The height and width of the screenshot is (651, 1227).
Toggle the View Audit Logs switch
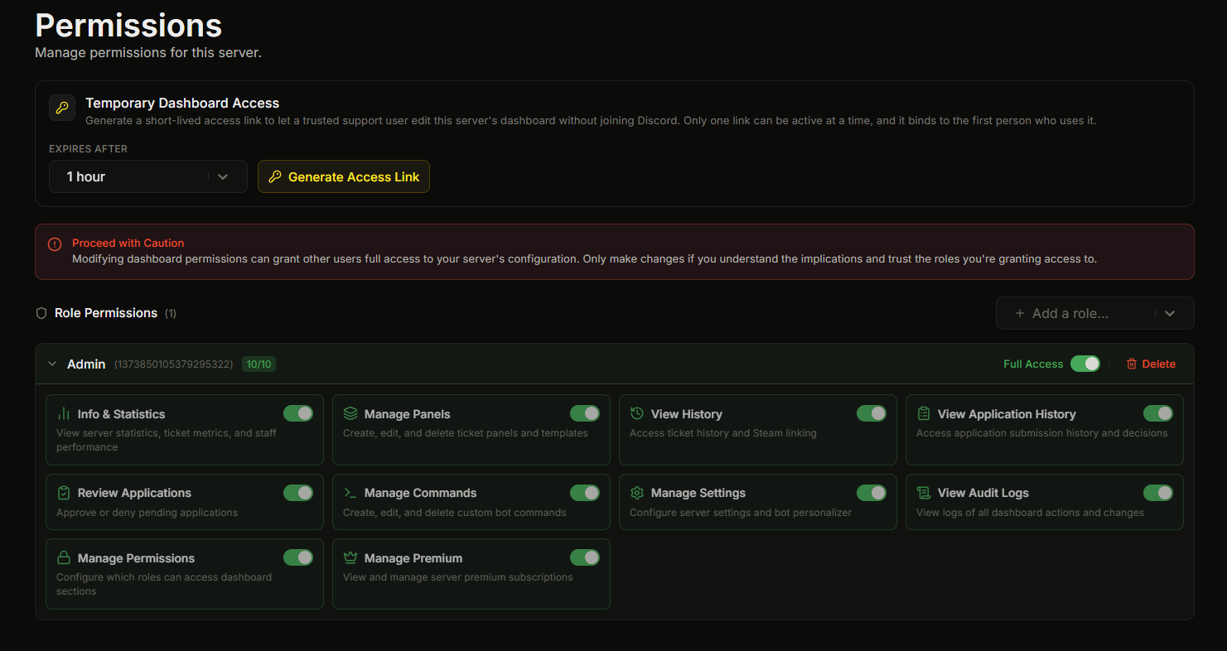click(x=1158, y=493)
